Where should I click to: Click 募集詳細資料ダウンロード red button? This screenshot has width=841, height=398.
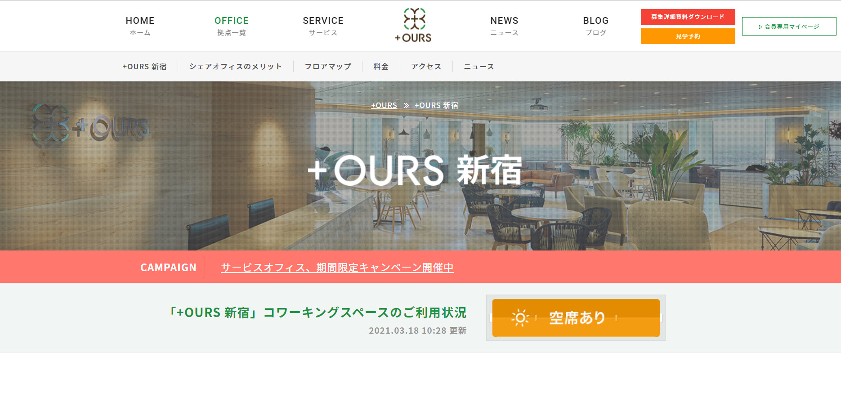pyautogui.click(x=688, y=17)
